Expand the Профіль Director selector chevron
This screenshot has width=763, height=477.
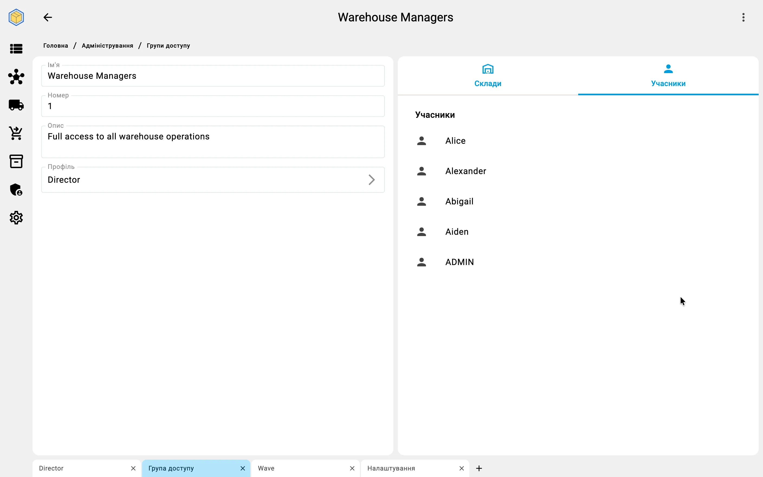pyautogui.click(x=371, y=180)
